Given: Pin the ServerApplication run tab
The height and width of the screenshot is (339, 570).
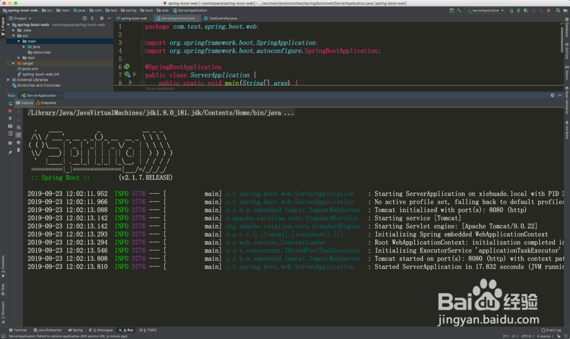Looking at the screenshot, I should click(x=10, y=152).
